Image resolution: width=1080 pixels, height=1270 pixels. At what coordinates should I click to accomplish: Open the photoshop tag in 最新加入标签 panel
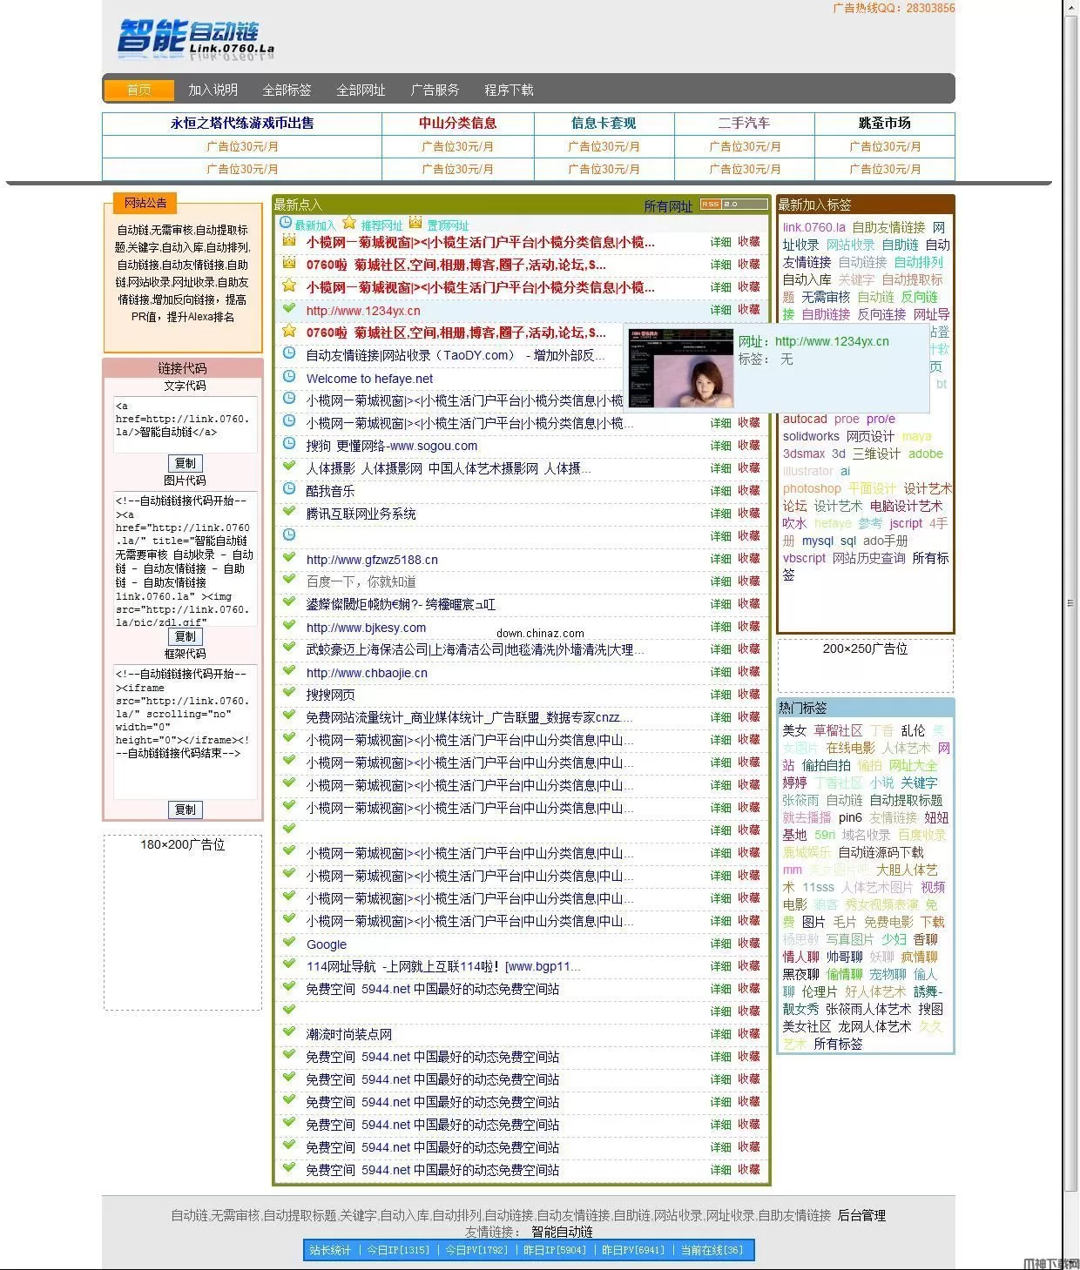click(x=811, y=488)
